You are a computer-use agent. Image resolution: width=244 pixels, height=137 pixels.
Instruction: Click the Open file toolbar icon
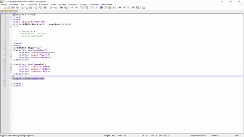(8, 8)
